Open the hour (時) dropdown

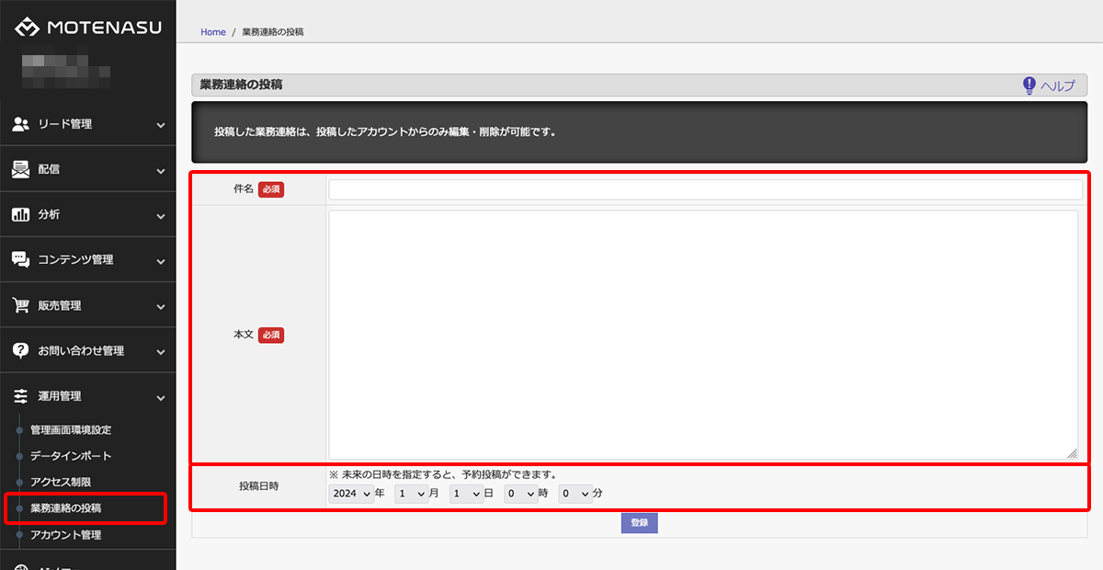pos(520,494)
